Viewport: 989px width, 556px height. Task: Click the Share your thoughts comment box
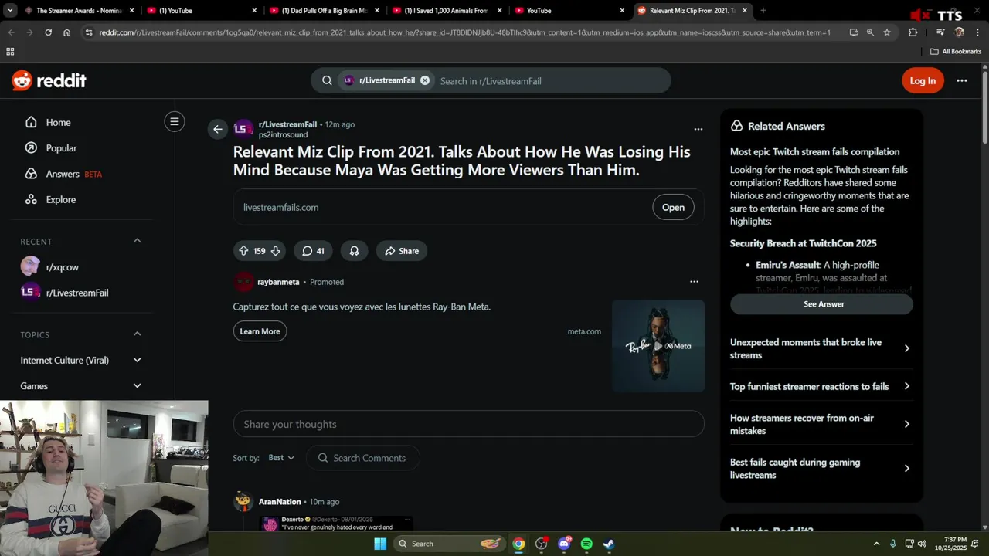[468, 424]
